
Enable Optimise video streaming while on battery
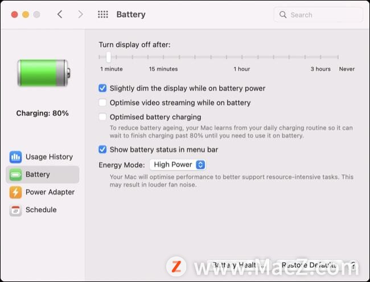[102, 102]
